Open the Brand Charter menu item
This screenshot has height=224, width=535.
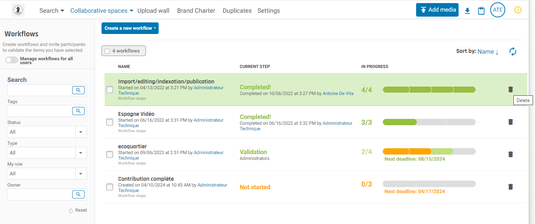pyautogui.click(x=196, y=11)
